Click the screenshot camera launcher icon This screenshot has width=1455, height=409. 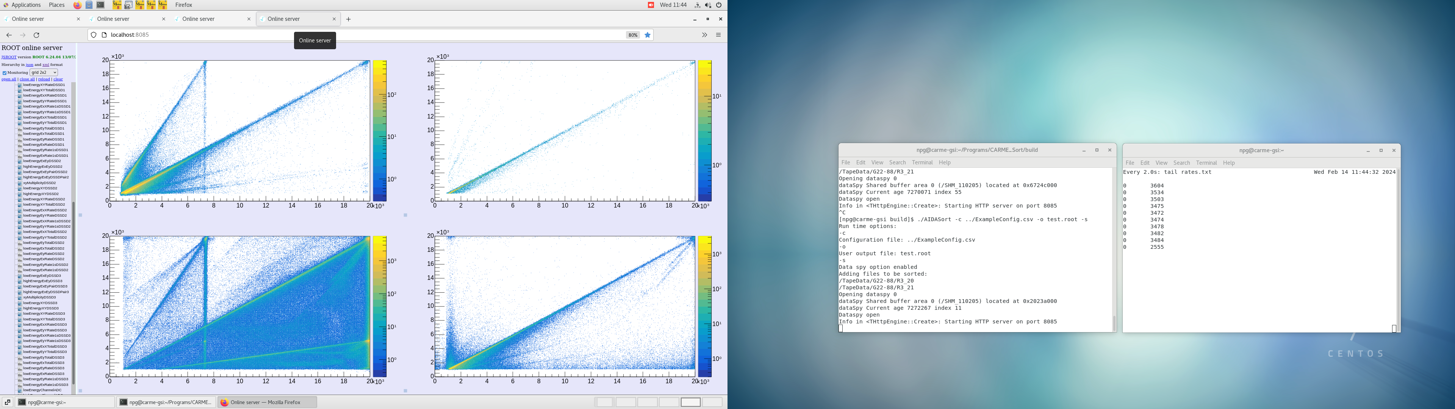tap(128, 5)
